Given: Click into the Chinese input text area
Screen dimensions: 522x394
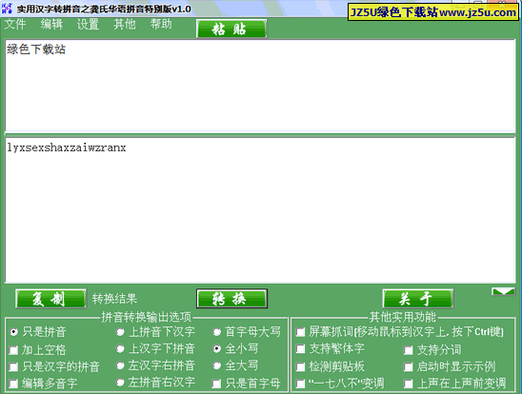Looking at the screenshot, I should [260, 86].
